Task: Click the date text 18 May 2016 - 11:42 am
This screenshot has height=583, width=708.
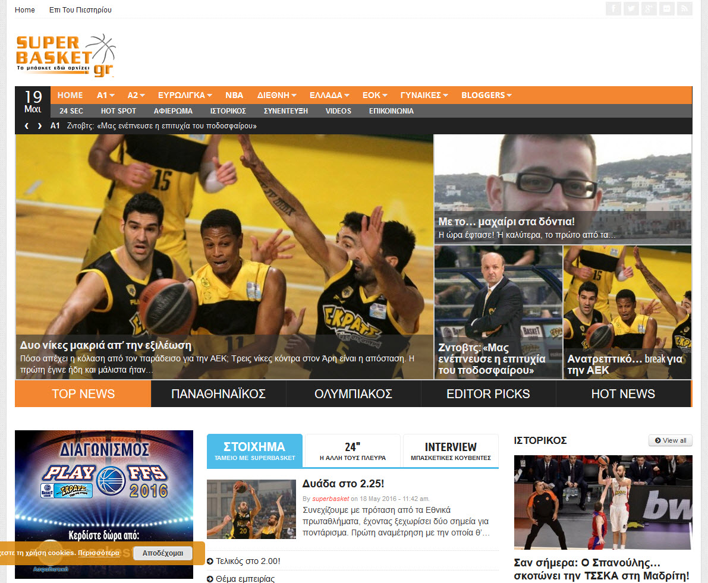Action: (395, 499)
